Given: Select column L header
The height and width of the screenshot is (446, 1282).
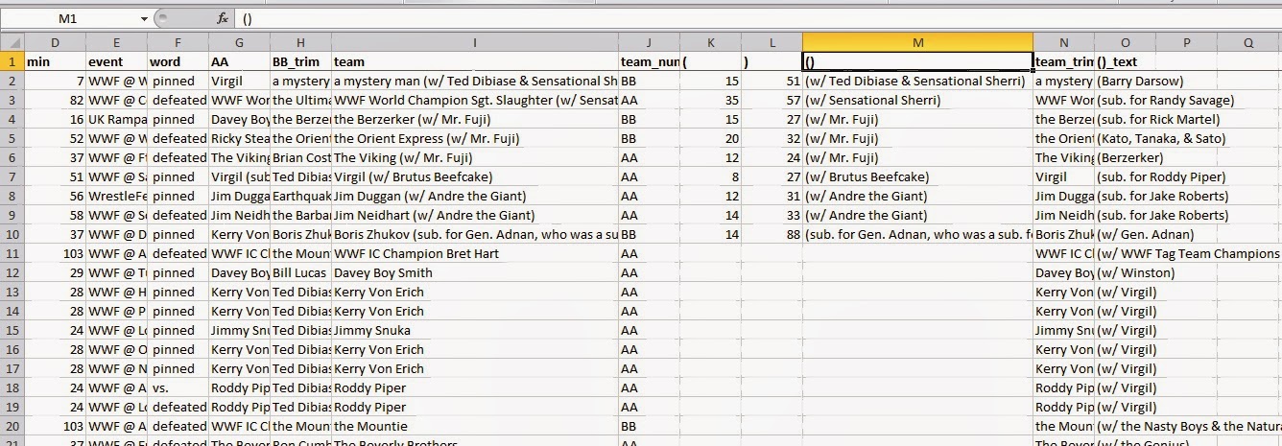Looking at the screenshot, I should point(772,43).
